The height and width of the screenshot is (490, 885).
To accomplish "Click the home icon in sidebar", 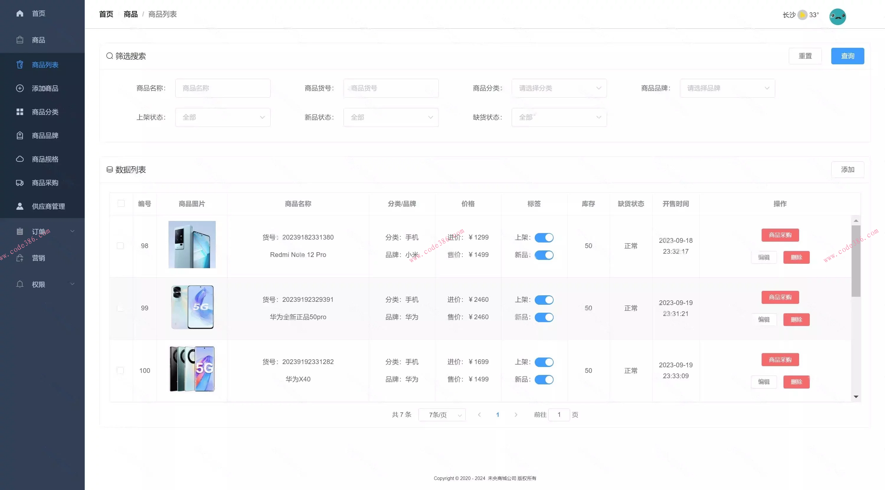I will tap(20, 13).
